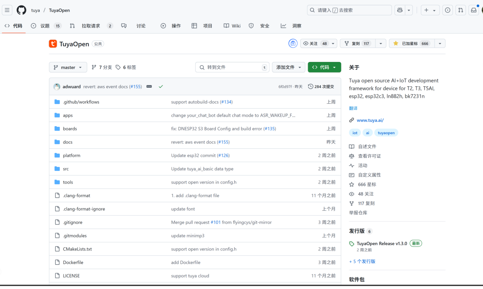Open the notifications inbox icon
The height and width of the screenshot is (289, 483).
coord(474,10)
